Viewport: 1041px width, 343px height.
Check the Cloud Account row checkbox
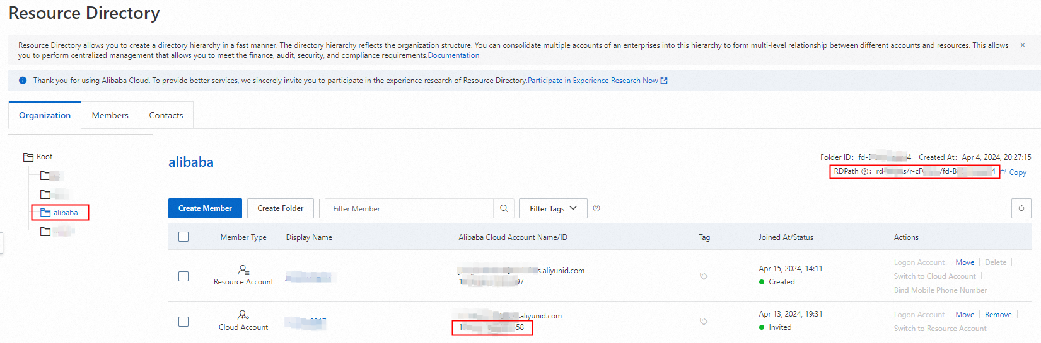click(183, 322)
